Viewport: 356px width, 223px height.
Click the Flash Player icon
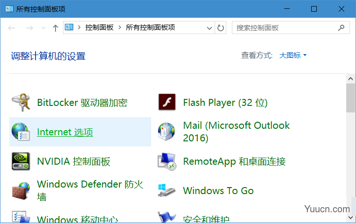point(167,102)
